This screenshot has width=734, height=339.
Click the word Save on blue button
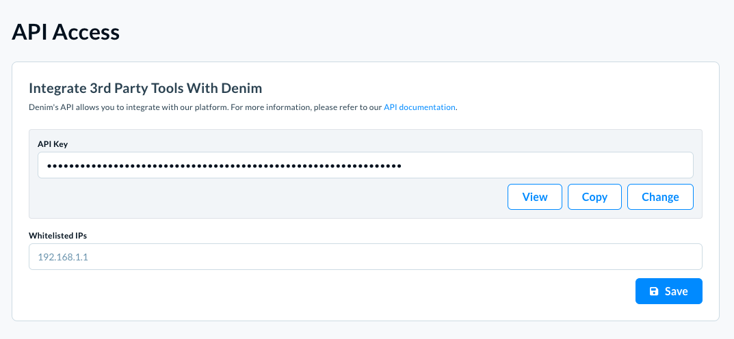677,291
